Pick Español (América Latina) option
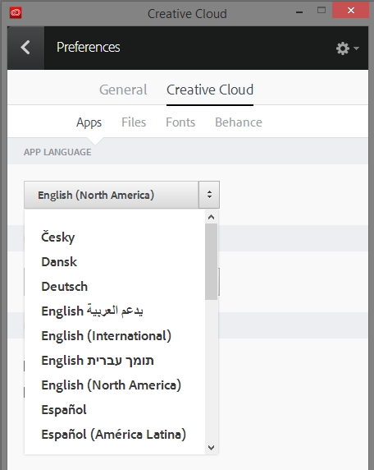This screenshot has width=374, height=470. (x=115, y=435)
